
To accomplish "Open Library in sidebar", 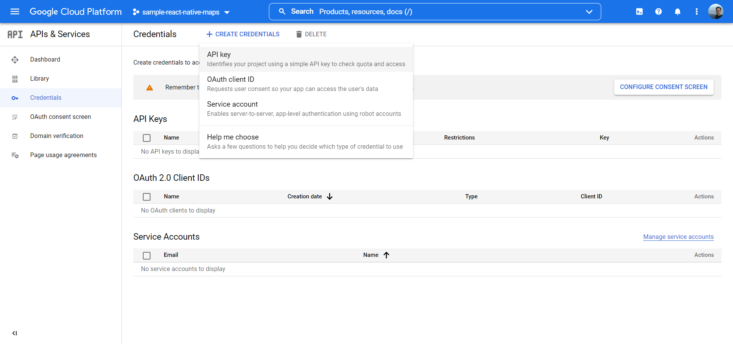I will [61, 79].
